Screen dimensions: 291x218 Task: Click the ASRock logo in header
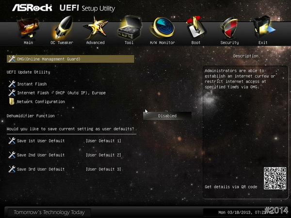click(x=32, y=8)
